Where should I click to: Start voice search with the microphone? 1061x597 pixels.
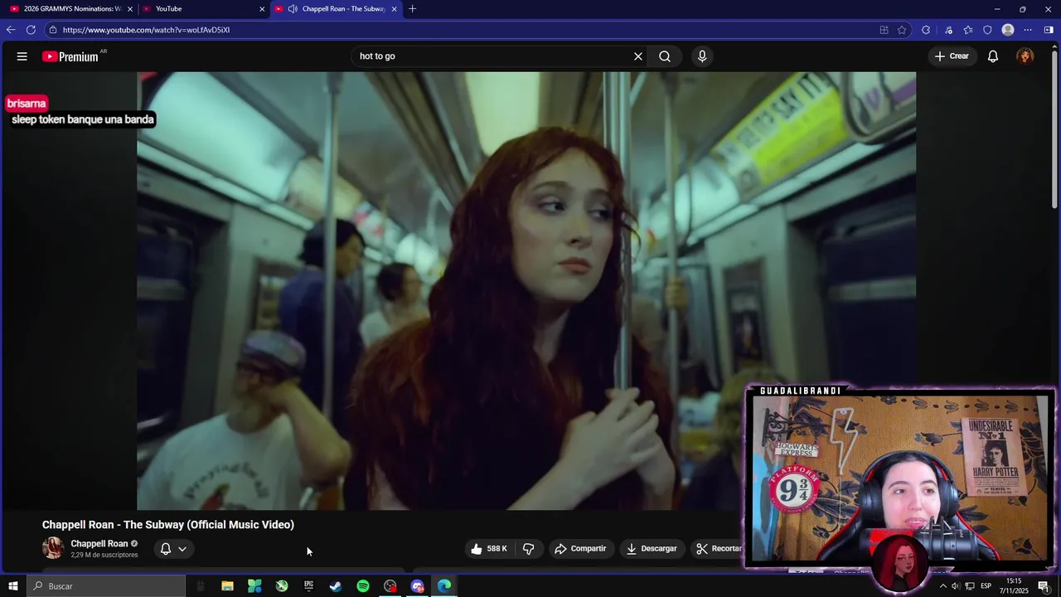(702, 56)
